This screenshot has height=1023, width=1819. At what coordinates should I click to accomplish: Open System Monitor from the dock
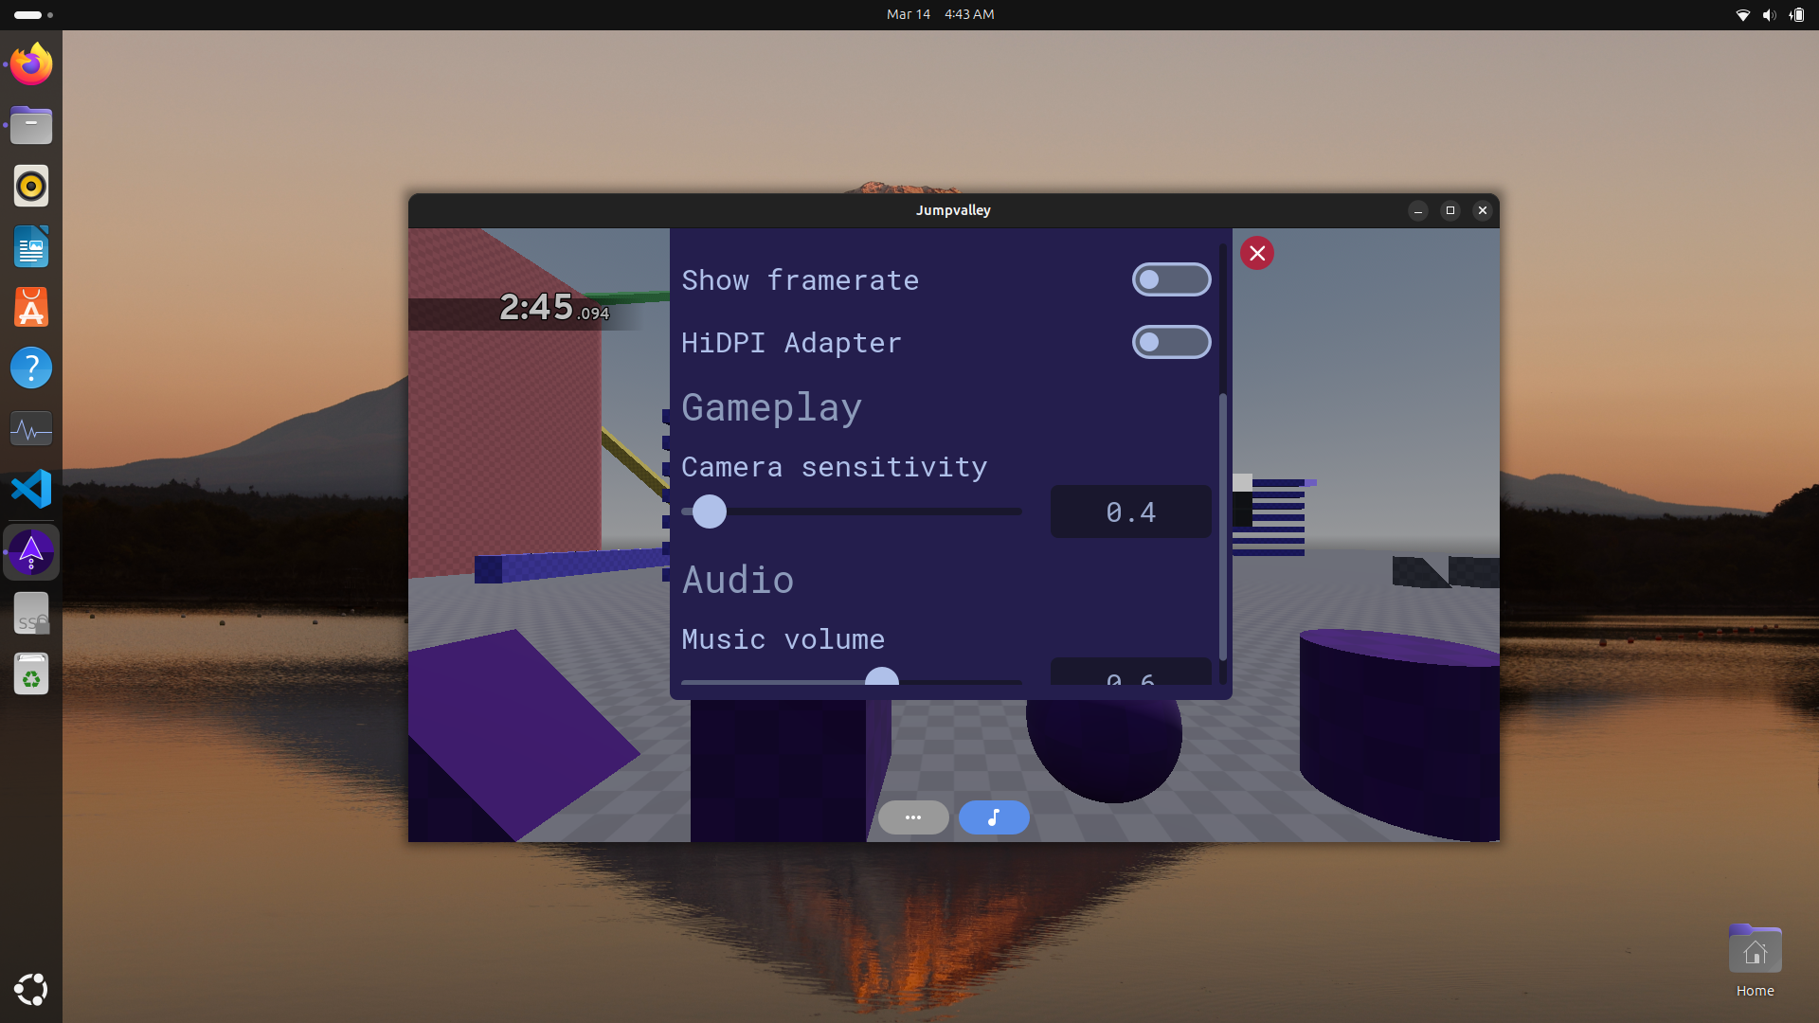pyautogui.click(x=31, y=429)
